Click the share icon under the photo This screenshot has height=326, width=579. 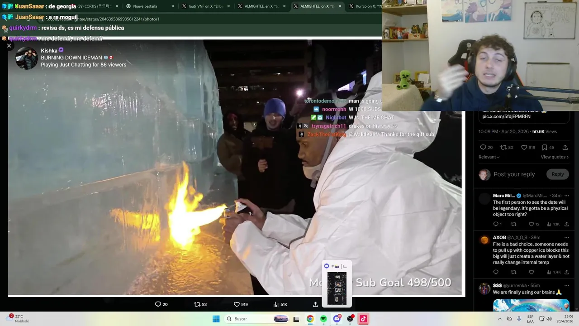315,304
